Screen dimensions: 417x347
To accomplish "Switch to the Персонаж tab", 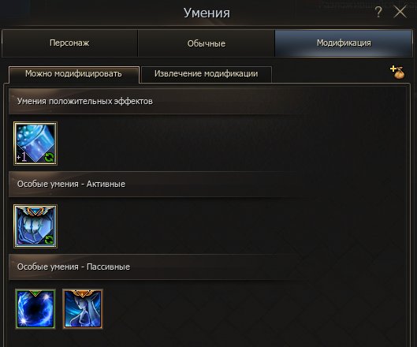I will pyautogui.click(x=69, y=43).
